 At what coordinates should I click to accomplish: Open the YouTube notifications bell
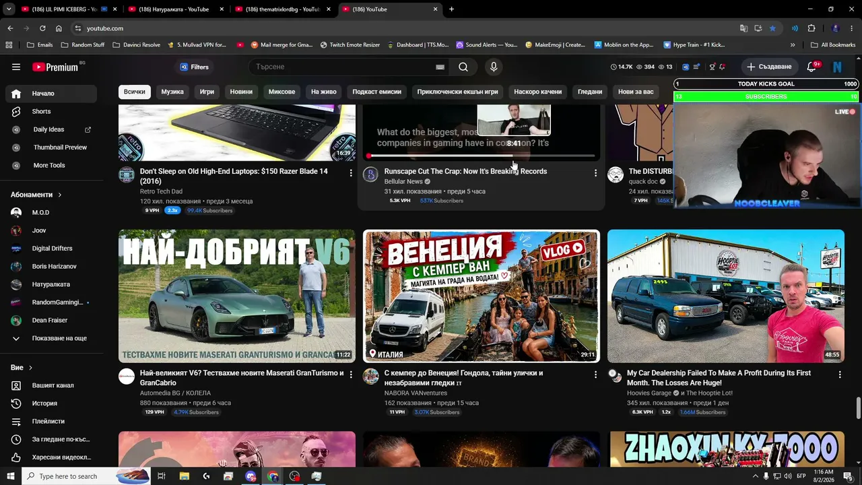[x=811, y=67]
